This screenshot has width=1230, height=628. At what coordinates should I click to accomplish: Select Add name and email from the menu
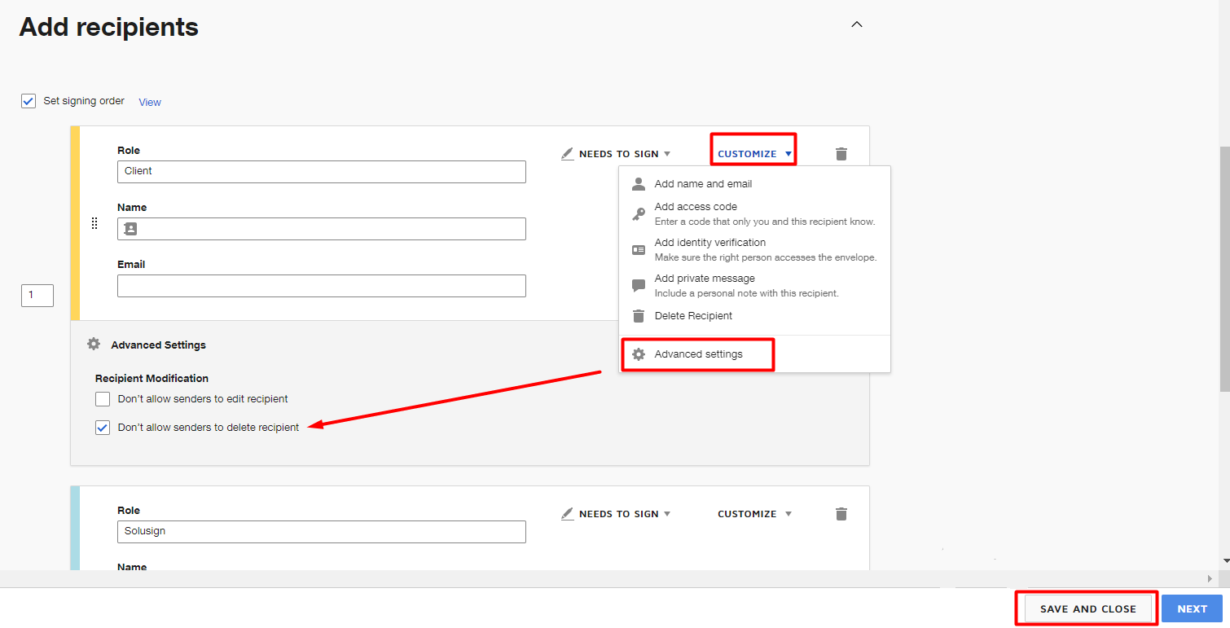click(x=703, y=183)
